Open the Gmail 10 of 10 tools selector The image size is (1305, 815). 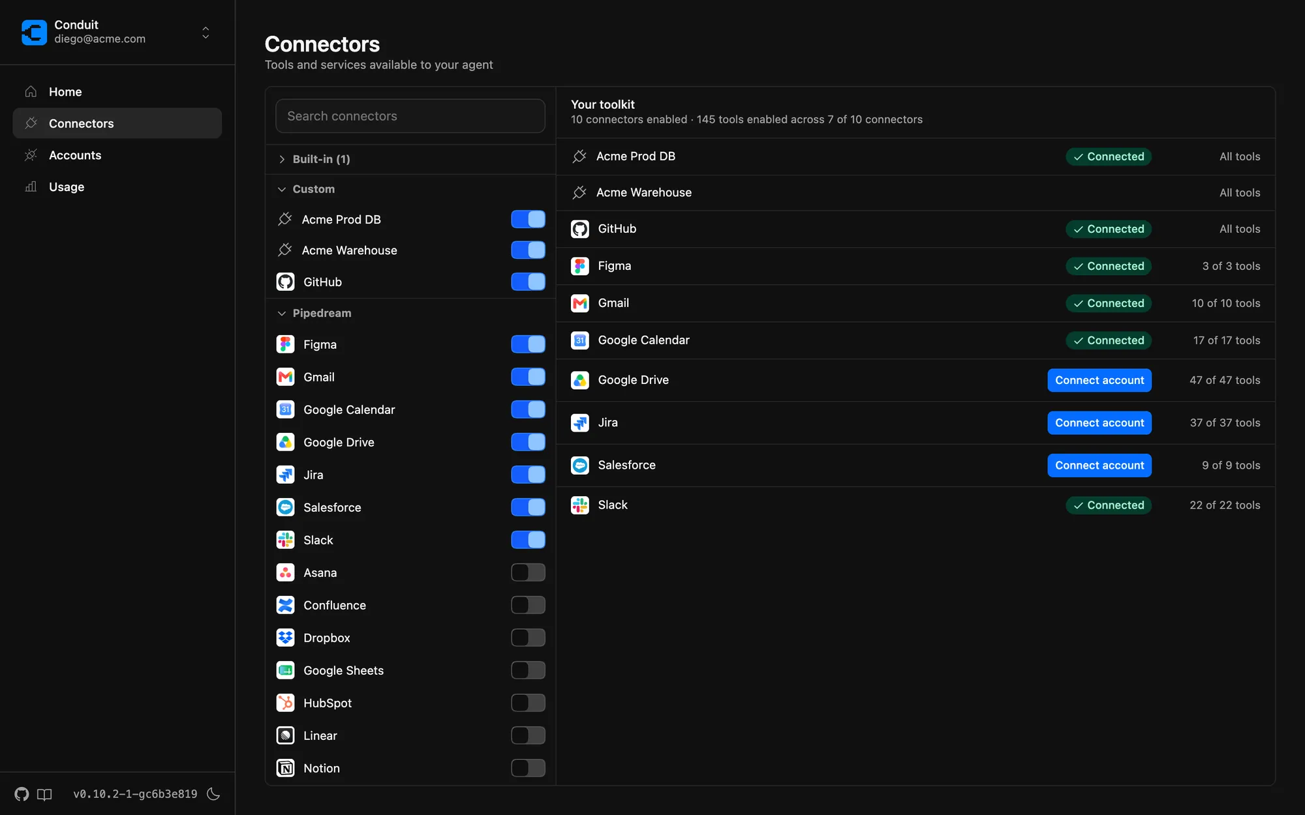(x=1226, y=303)
